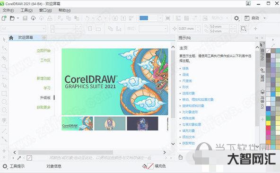
Task: Click the welcome screen scroll-up arrow
Action: [173, 47]
